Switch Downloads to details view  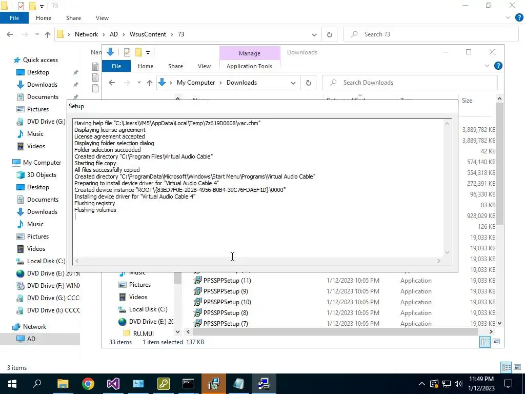coord(485,342)
